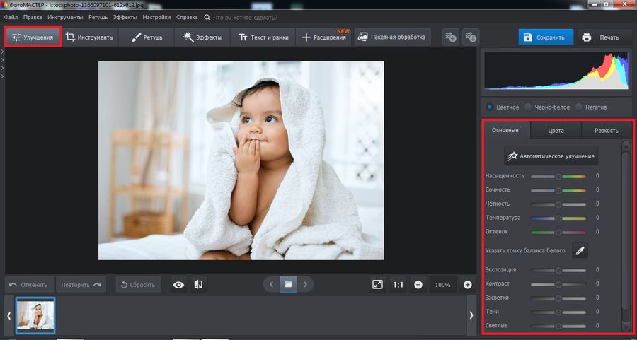
Task: Open the Расширения tab
Action: point(323,37)
